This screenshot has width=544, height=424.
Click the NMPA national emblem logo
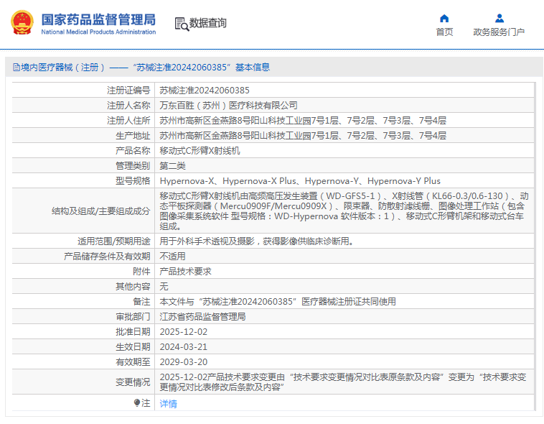(x=22, y=22)
